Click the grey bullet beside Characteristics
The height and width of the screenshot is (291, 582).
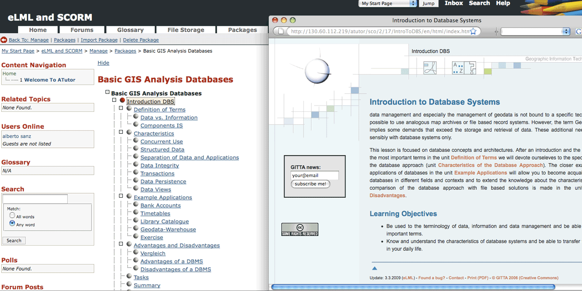coord(129,132)
